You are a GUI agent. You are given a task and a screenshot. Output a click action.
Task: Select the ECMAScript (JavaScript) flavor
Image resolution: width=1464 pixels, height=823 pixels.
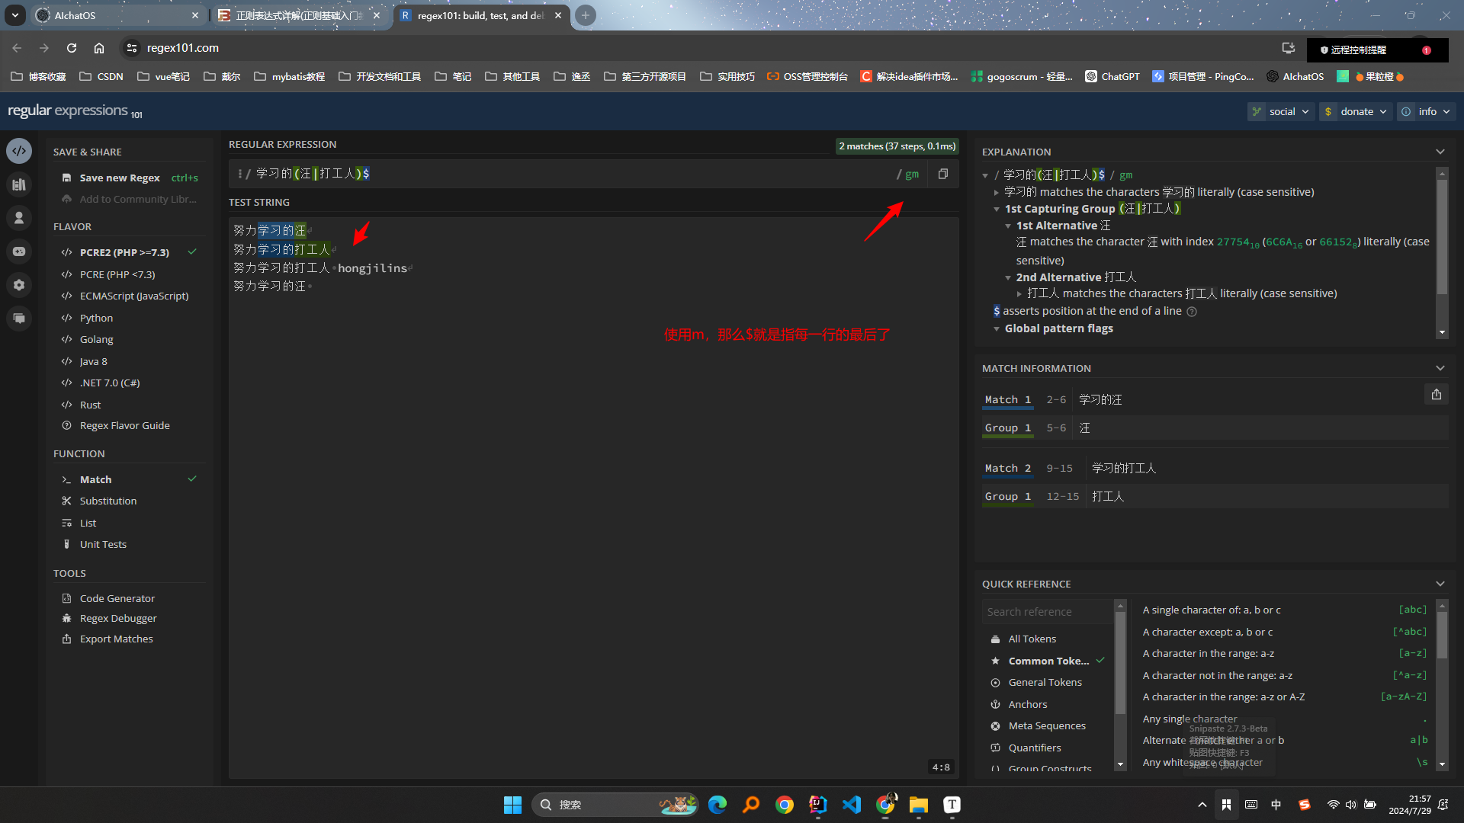[x=133, y=296]
